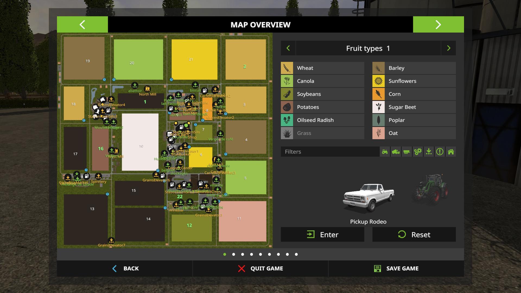Image resolution: width=521 pixels, height=293 pixels.
Task: Toggle the tractor vehicles map filter
Action: (x=385, y=152)
